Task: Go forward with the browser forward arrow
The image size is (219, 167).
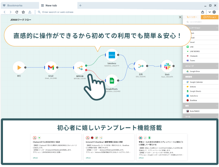Action: click(x=10, y=12)
